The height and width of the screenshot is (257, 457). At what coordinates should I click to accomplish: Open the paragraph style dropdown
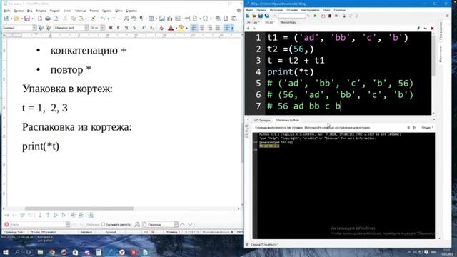pyautogui.click(x=34, y=28)
